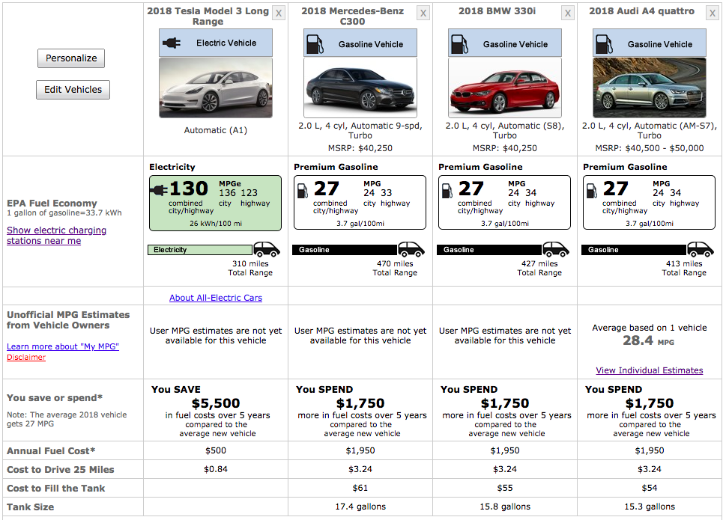This screenshot has height=520, width=726.
Task: Click pump icon in Mercedes 27 MPG label
Action: coord(303,191)
